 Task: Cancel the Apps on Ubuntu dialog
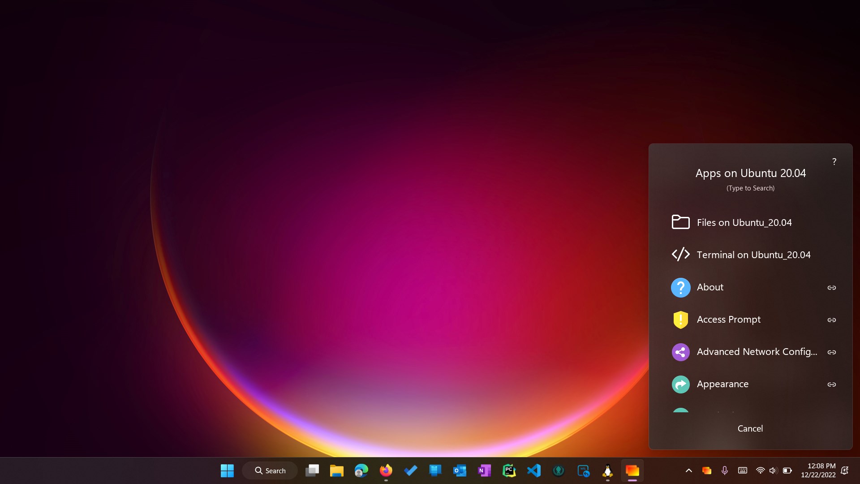[750, 428]
